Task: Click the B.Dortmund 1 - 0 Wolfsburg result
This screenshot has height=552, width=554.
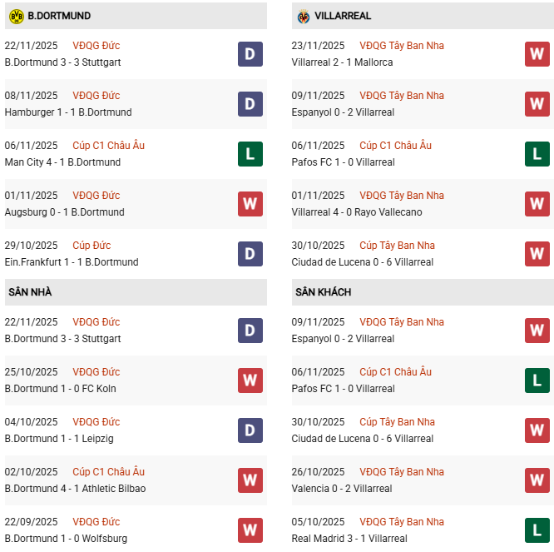Action: [x=66, y=539]
